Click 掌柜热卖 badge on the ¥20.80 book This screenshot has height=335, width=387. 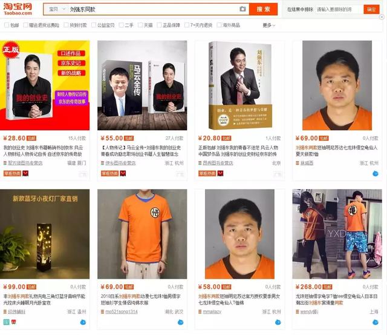(207, 173)
